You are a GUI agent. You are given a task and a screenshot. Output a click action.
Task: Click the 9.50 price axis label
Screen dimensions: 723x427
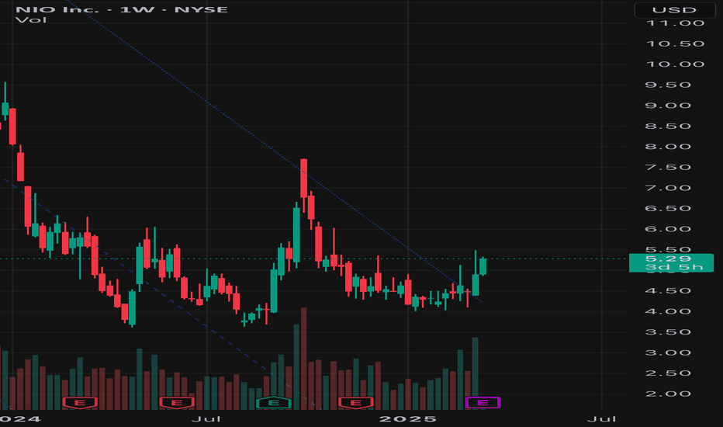pyautogui.click(x=668, y=85)
